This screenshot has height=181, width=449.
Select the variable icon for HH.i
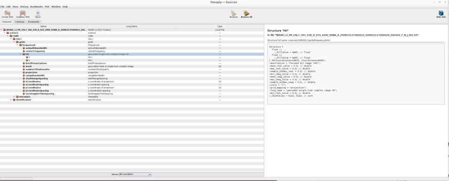pyautogui.click(x=27, y=57)
